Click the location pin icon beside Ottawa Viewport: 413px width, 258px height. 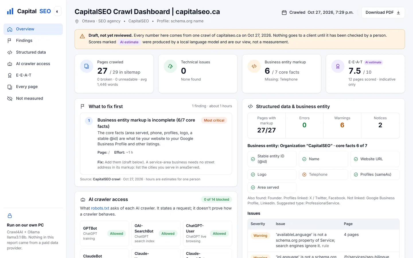pos(77,21)
